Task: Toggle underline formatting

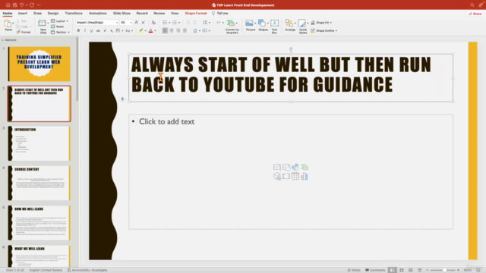Action: coord(91,30)
